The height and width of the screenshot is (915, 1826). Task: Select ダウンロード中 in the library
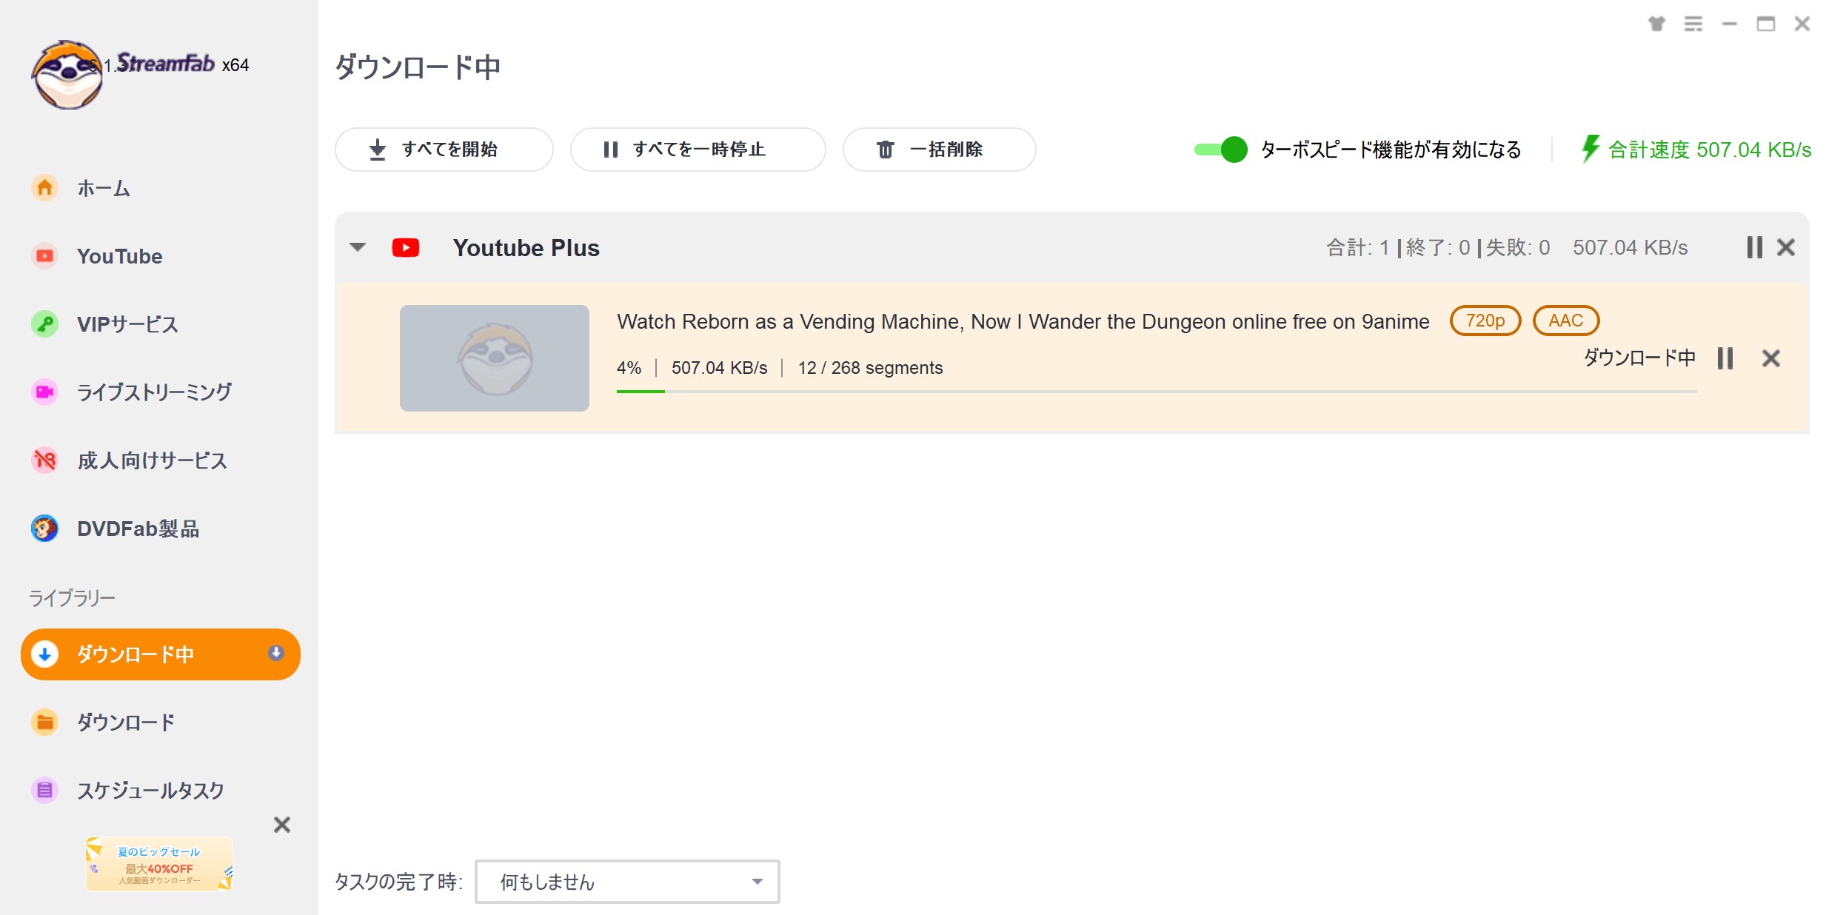(161, 654)
